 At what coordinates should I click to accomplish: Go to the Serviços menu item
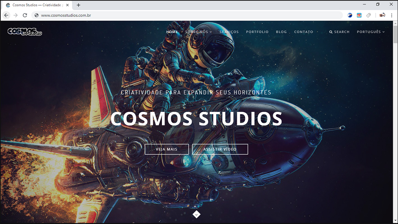[229, 32]
